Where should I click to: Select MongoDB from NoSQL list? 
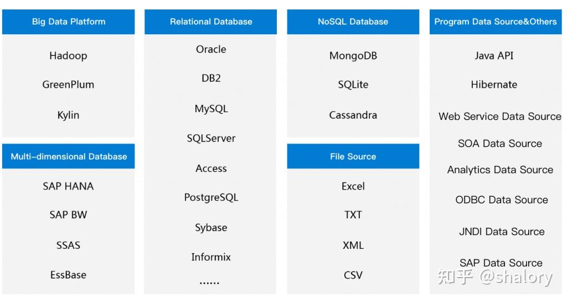pyautogui.click(x=353, y=56)
